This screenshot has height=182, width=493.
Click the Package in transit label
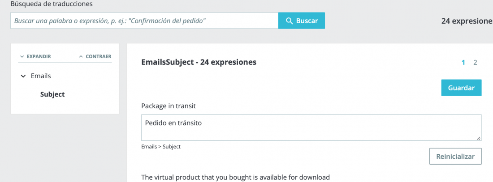click(x=169, y=106)
